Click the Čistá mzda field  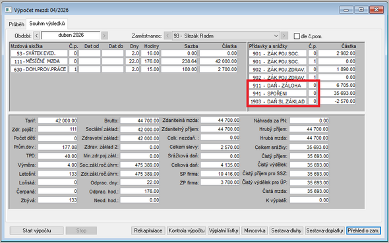tap(309, 191)
